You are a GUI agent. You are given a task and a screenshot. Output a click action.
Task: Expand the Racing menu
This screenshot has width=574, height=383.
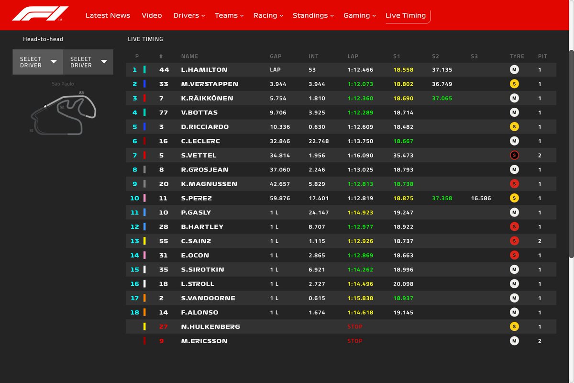click(268, 15)
